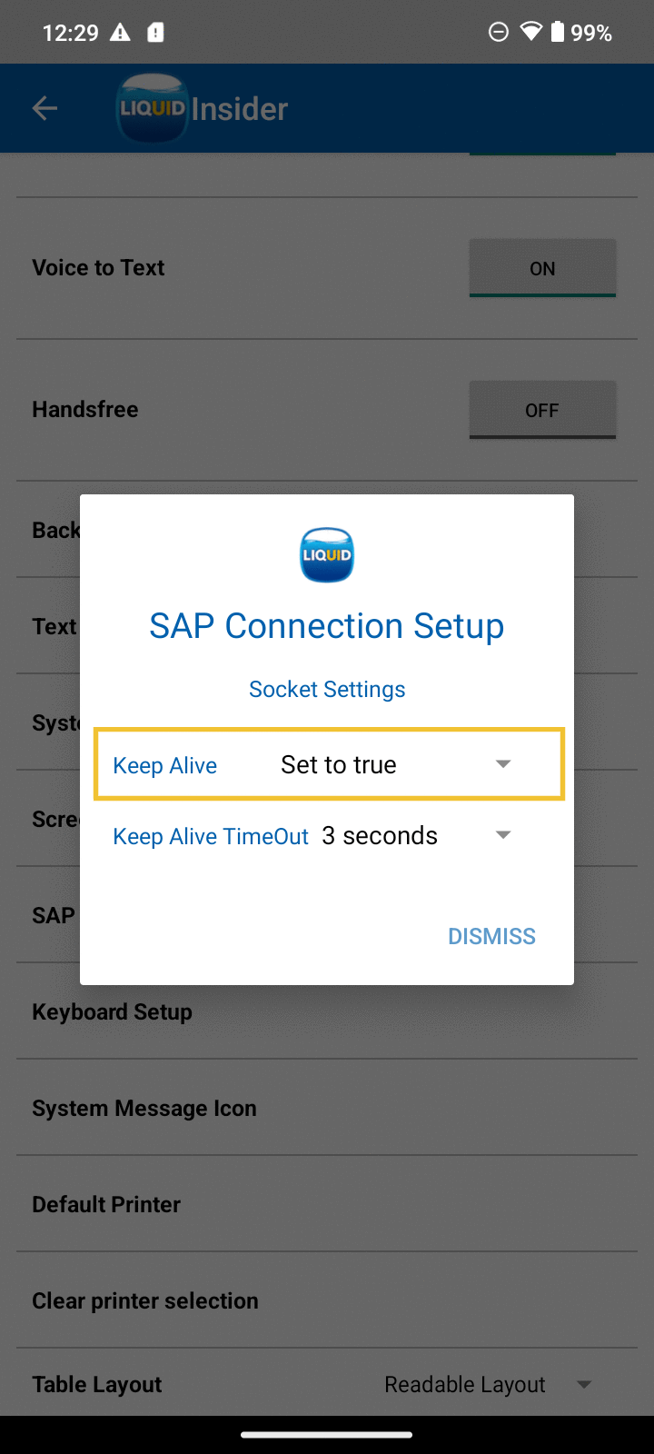Toggle Voice to Text ON switch
The width and height of the screenshot is (654, 1454).
coord(542,268)
